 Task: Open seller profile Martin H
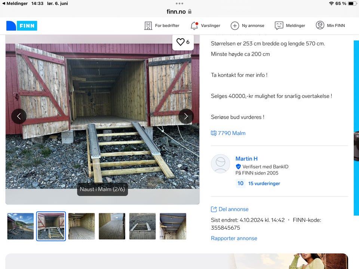point(246,158)
